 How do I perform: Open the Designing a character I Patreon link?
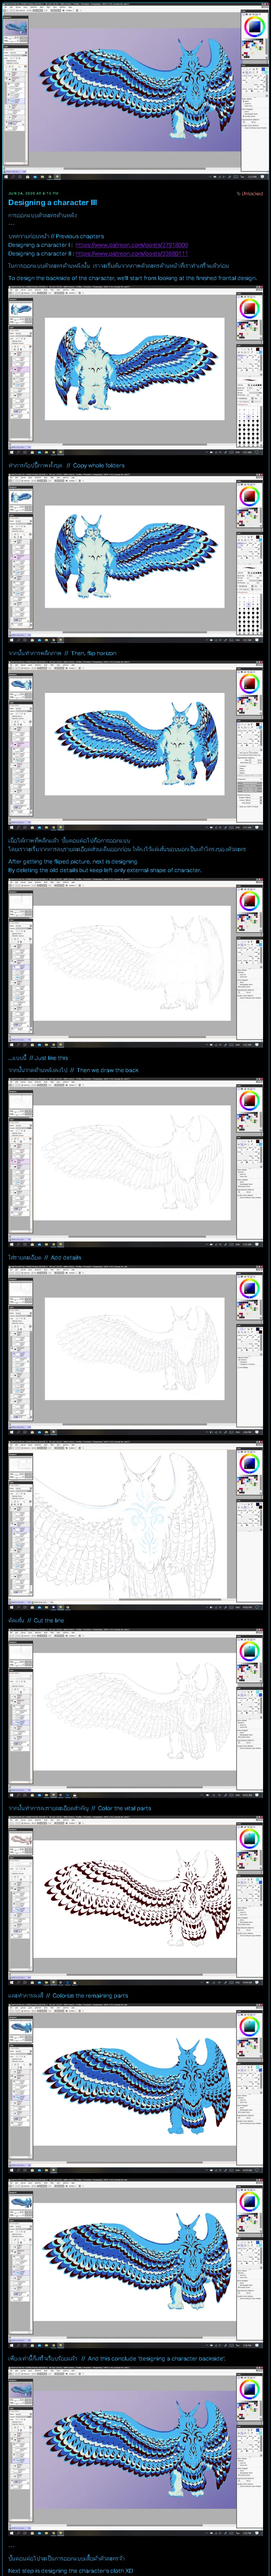131,245
